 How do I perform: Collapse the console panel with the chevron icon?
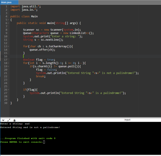(3, 120)
